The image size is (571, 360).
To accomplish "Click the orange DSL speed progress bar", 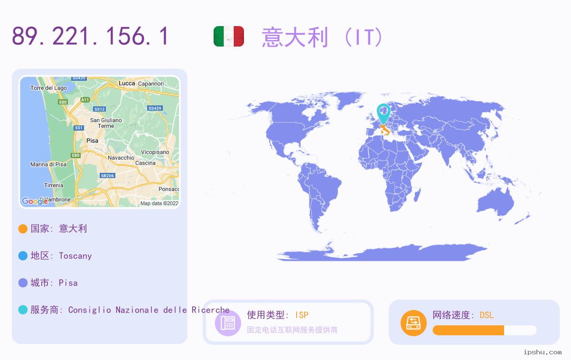I will [468, 330].
